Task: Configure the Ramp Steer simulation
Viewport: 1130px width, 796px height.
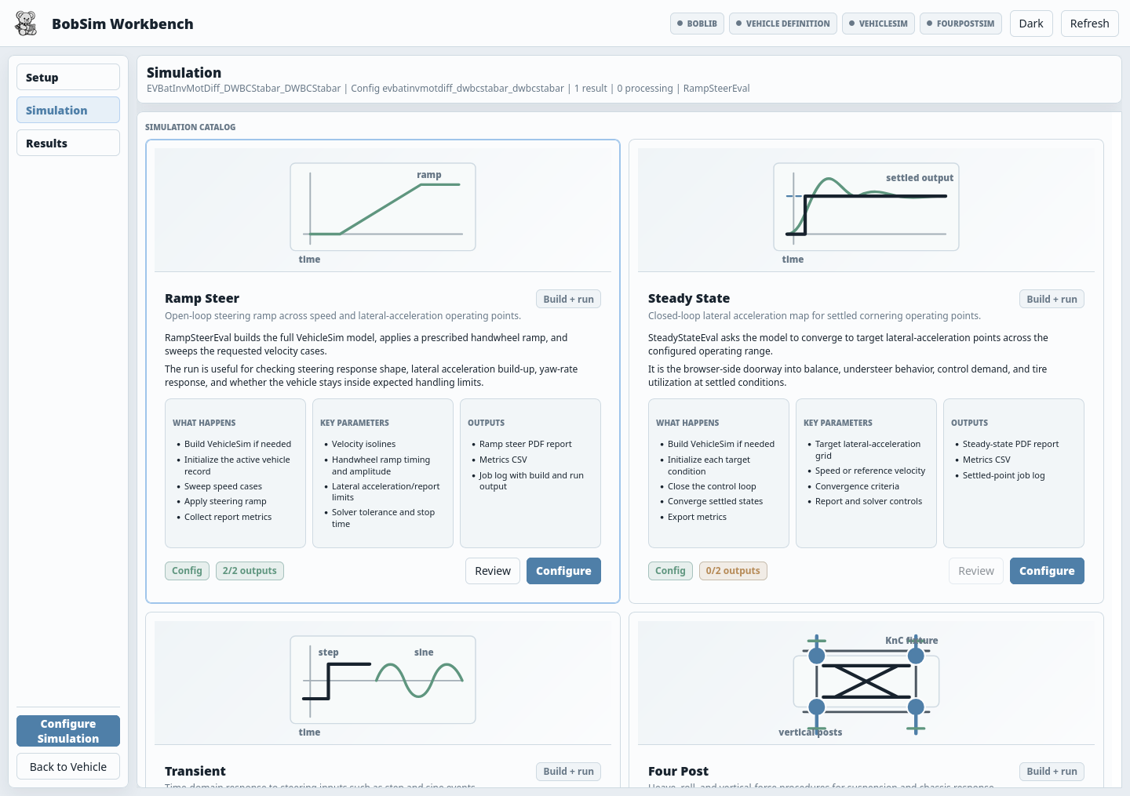Action: pos(563,571)
